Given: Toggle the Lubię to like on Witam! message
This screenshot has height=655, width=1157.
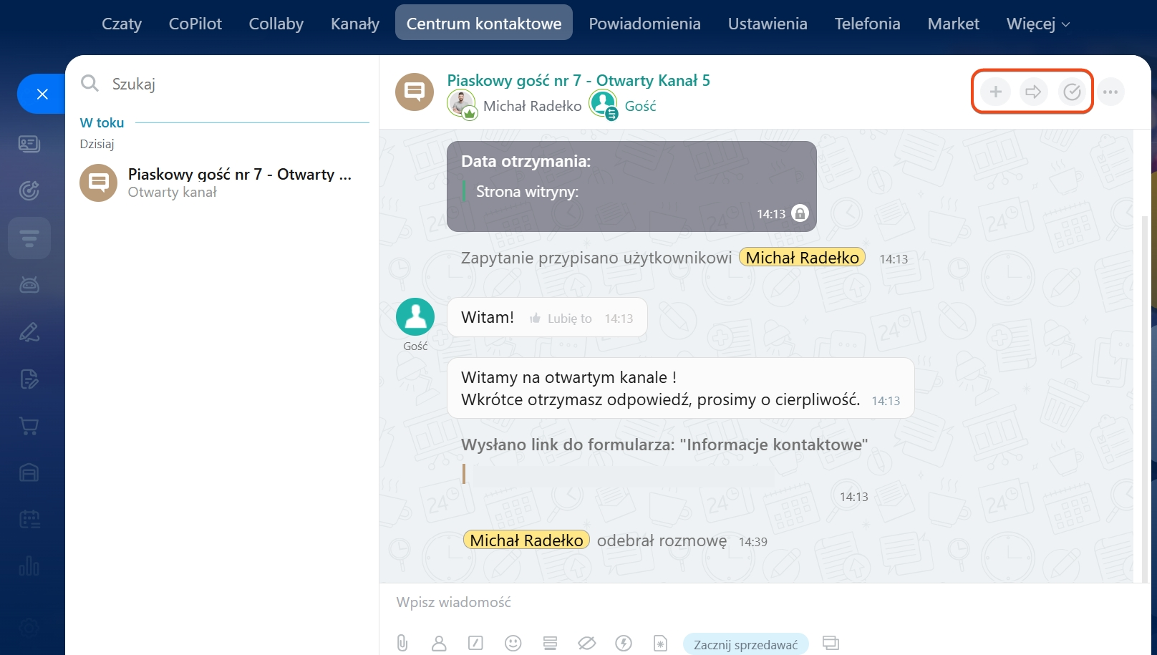Looking at the screenshot, I should pyautogui.click(x=561, y=319).
